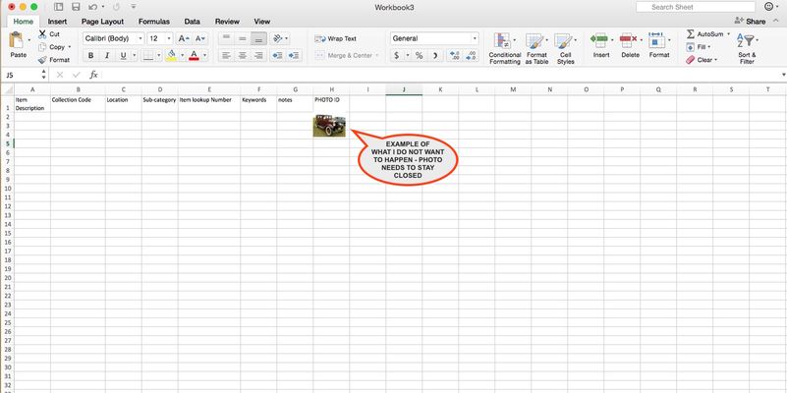Open the Clear dropdown
This screenshot has height=393, width=787.
pyautogui.click(x=702, y=60)
